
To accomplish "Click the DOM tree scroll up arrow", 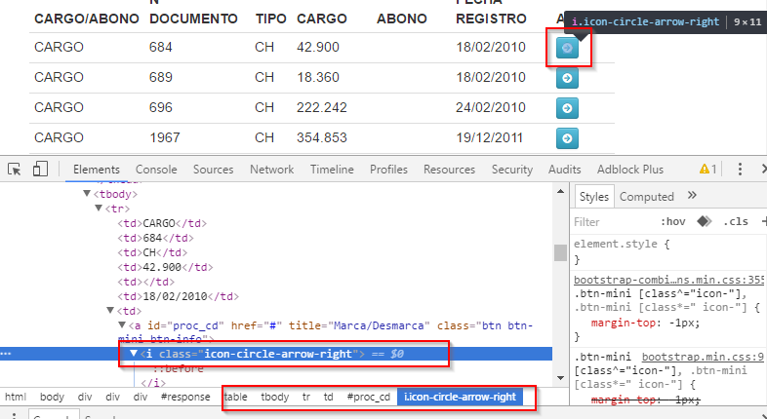I will coord(560,191).
